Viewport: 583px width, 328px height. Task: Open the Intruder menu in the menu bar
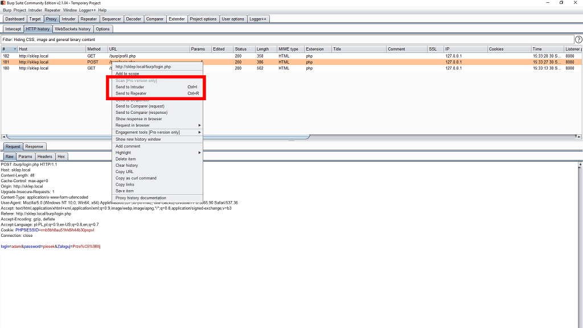coord(35,10)
